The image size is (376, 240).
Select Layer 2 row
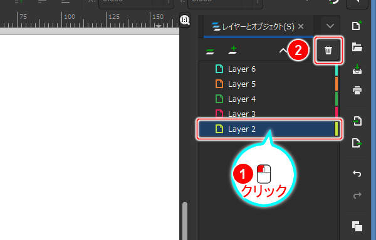tap(269, 129)
